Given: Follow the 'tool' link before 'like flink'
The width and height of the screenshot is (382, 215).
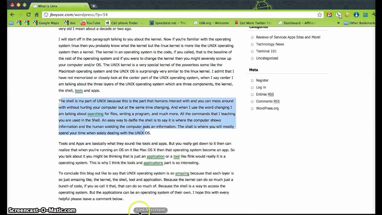Looking at the screenshot, I should pos(176,156).
